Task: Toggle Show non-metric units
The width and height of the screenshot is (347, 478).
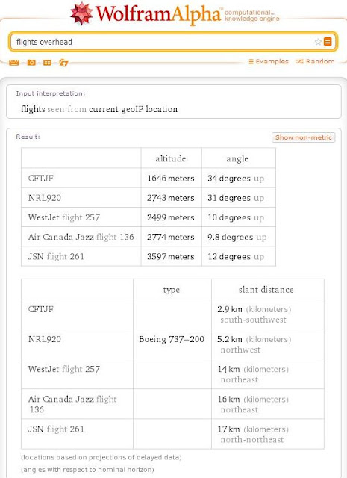Action: click(x=304, y=137)
